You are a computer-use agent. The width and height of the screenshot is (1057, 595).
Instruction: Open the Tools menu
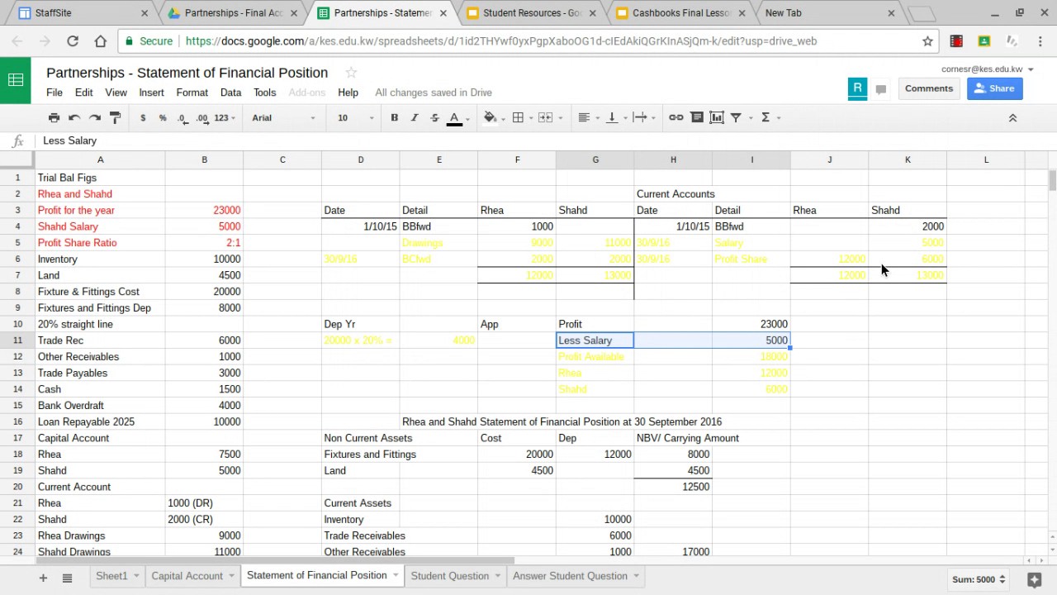coord(264,93)
